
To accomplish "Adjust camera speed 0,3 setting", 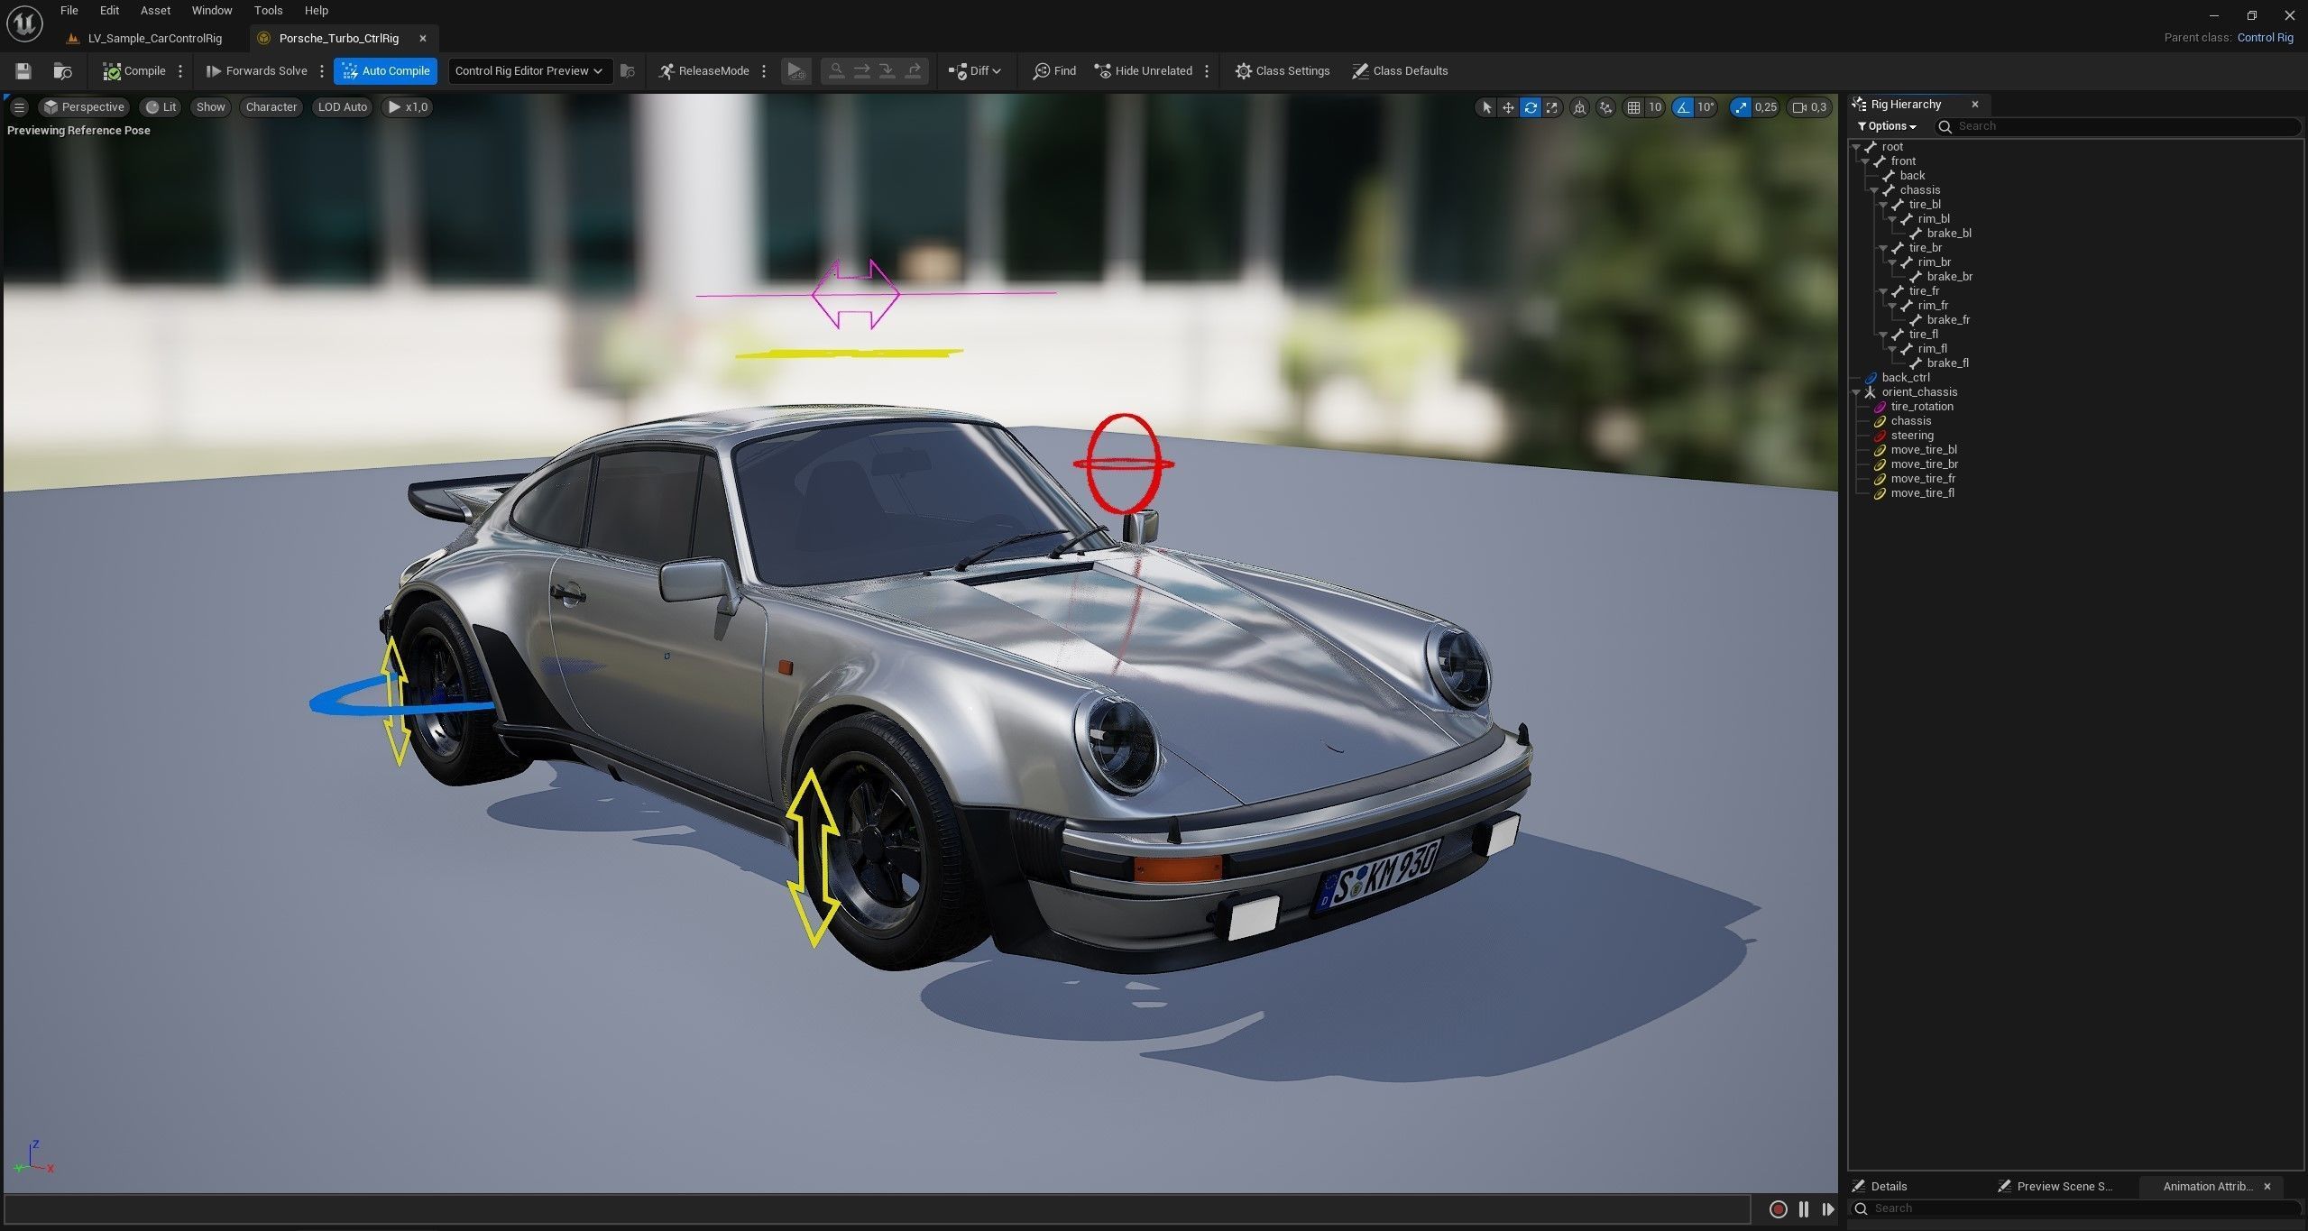I will [x=1810, y=107].
